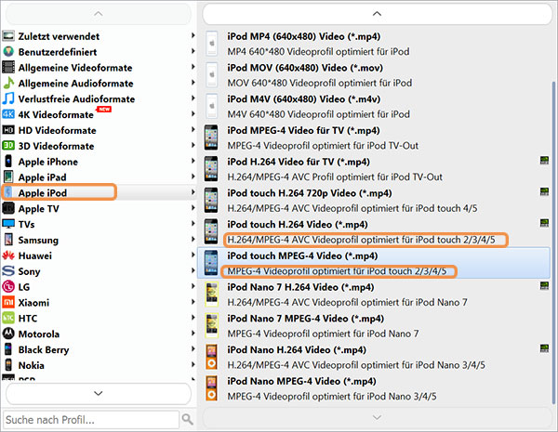558x432 pixels.
Task: Expand the Allgemeine Videoformate submenu arrow
Action: click(x=193, y=67)
